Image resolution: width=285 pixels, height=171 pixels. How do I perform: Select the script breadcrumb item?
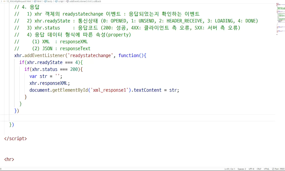59,1
